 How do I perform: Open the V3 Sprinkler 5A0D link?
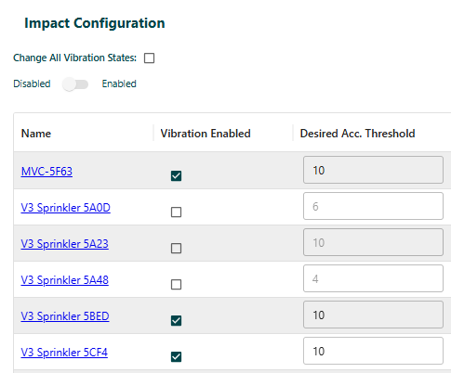tap(66, 208)
